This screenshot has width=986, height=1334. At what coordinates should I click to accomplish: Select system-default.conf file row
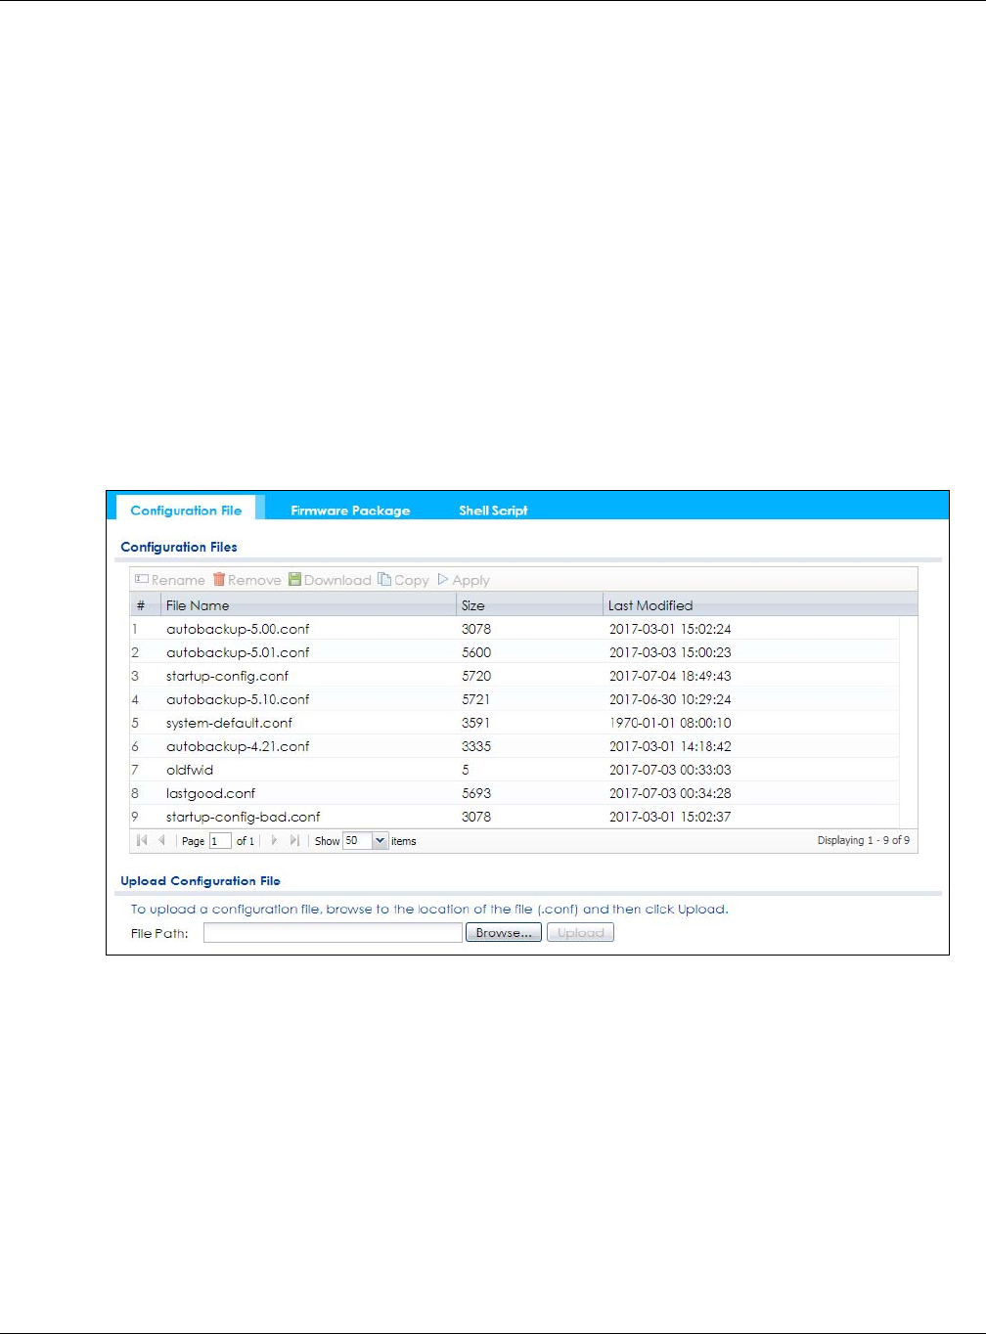pos(515,723)
